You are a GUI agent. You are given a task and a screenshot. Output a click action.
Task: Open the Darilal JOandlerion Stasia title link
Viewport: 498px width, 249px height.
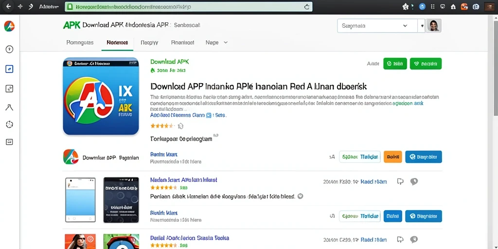190,237
